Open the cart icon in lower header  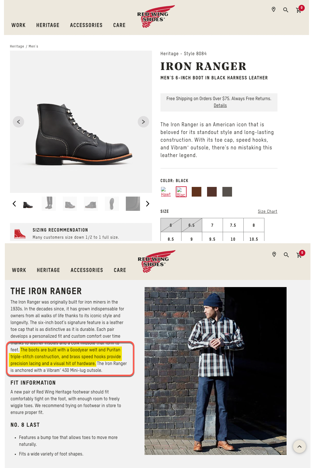click(300, 255)
